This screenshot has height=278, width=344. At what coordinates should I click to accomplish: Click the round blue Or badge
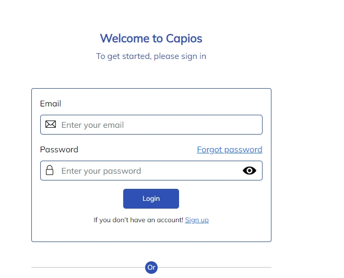click(151, 268)
